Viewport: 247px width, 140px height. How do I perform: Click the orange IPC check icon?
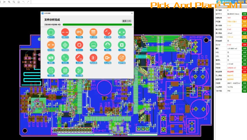[x=79, y=32]
